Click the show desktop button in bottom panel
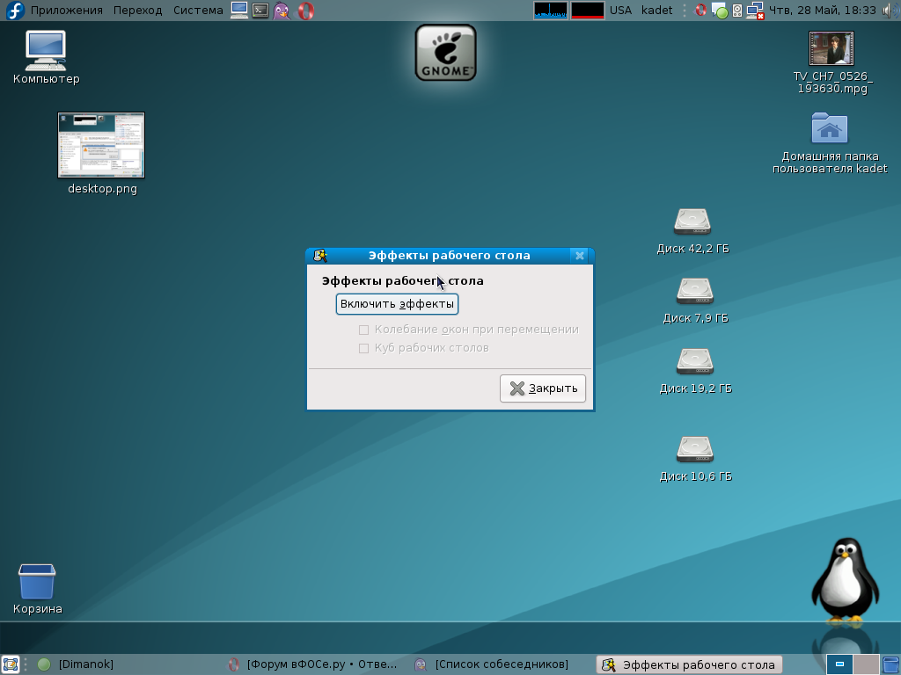 point(11,664)
